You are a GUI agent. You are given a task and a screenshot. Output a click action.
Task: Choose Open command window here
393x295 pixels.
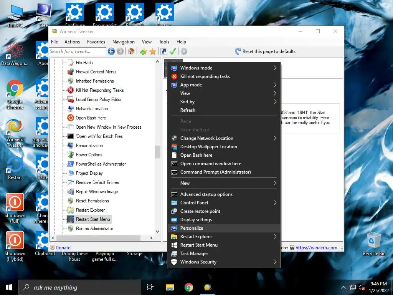pos(224,164)
